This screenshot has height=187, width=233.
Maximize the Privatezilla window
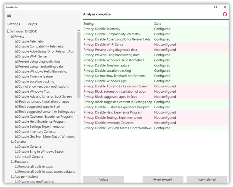click(x=216, y=7)
